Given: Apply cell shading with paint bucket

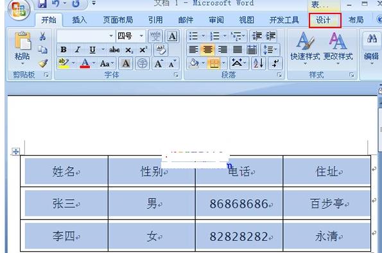Looking at the screenshot, I should point(194,63).
